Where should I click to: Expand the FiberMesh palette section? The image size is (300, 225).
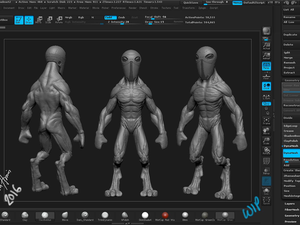[x=292, y=210]
